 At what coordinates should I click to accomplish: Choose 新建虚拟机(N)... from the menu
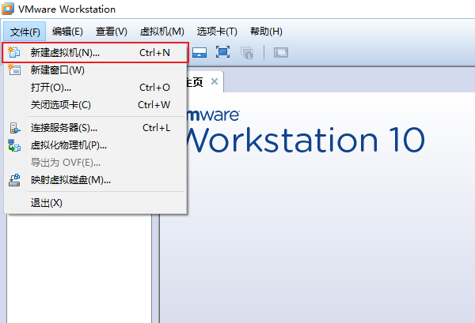(x=96, y=53)
